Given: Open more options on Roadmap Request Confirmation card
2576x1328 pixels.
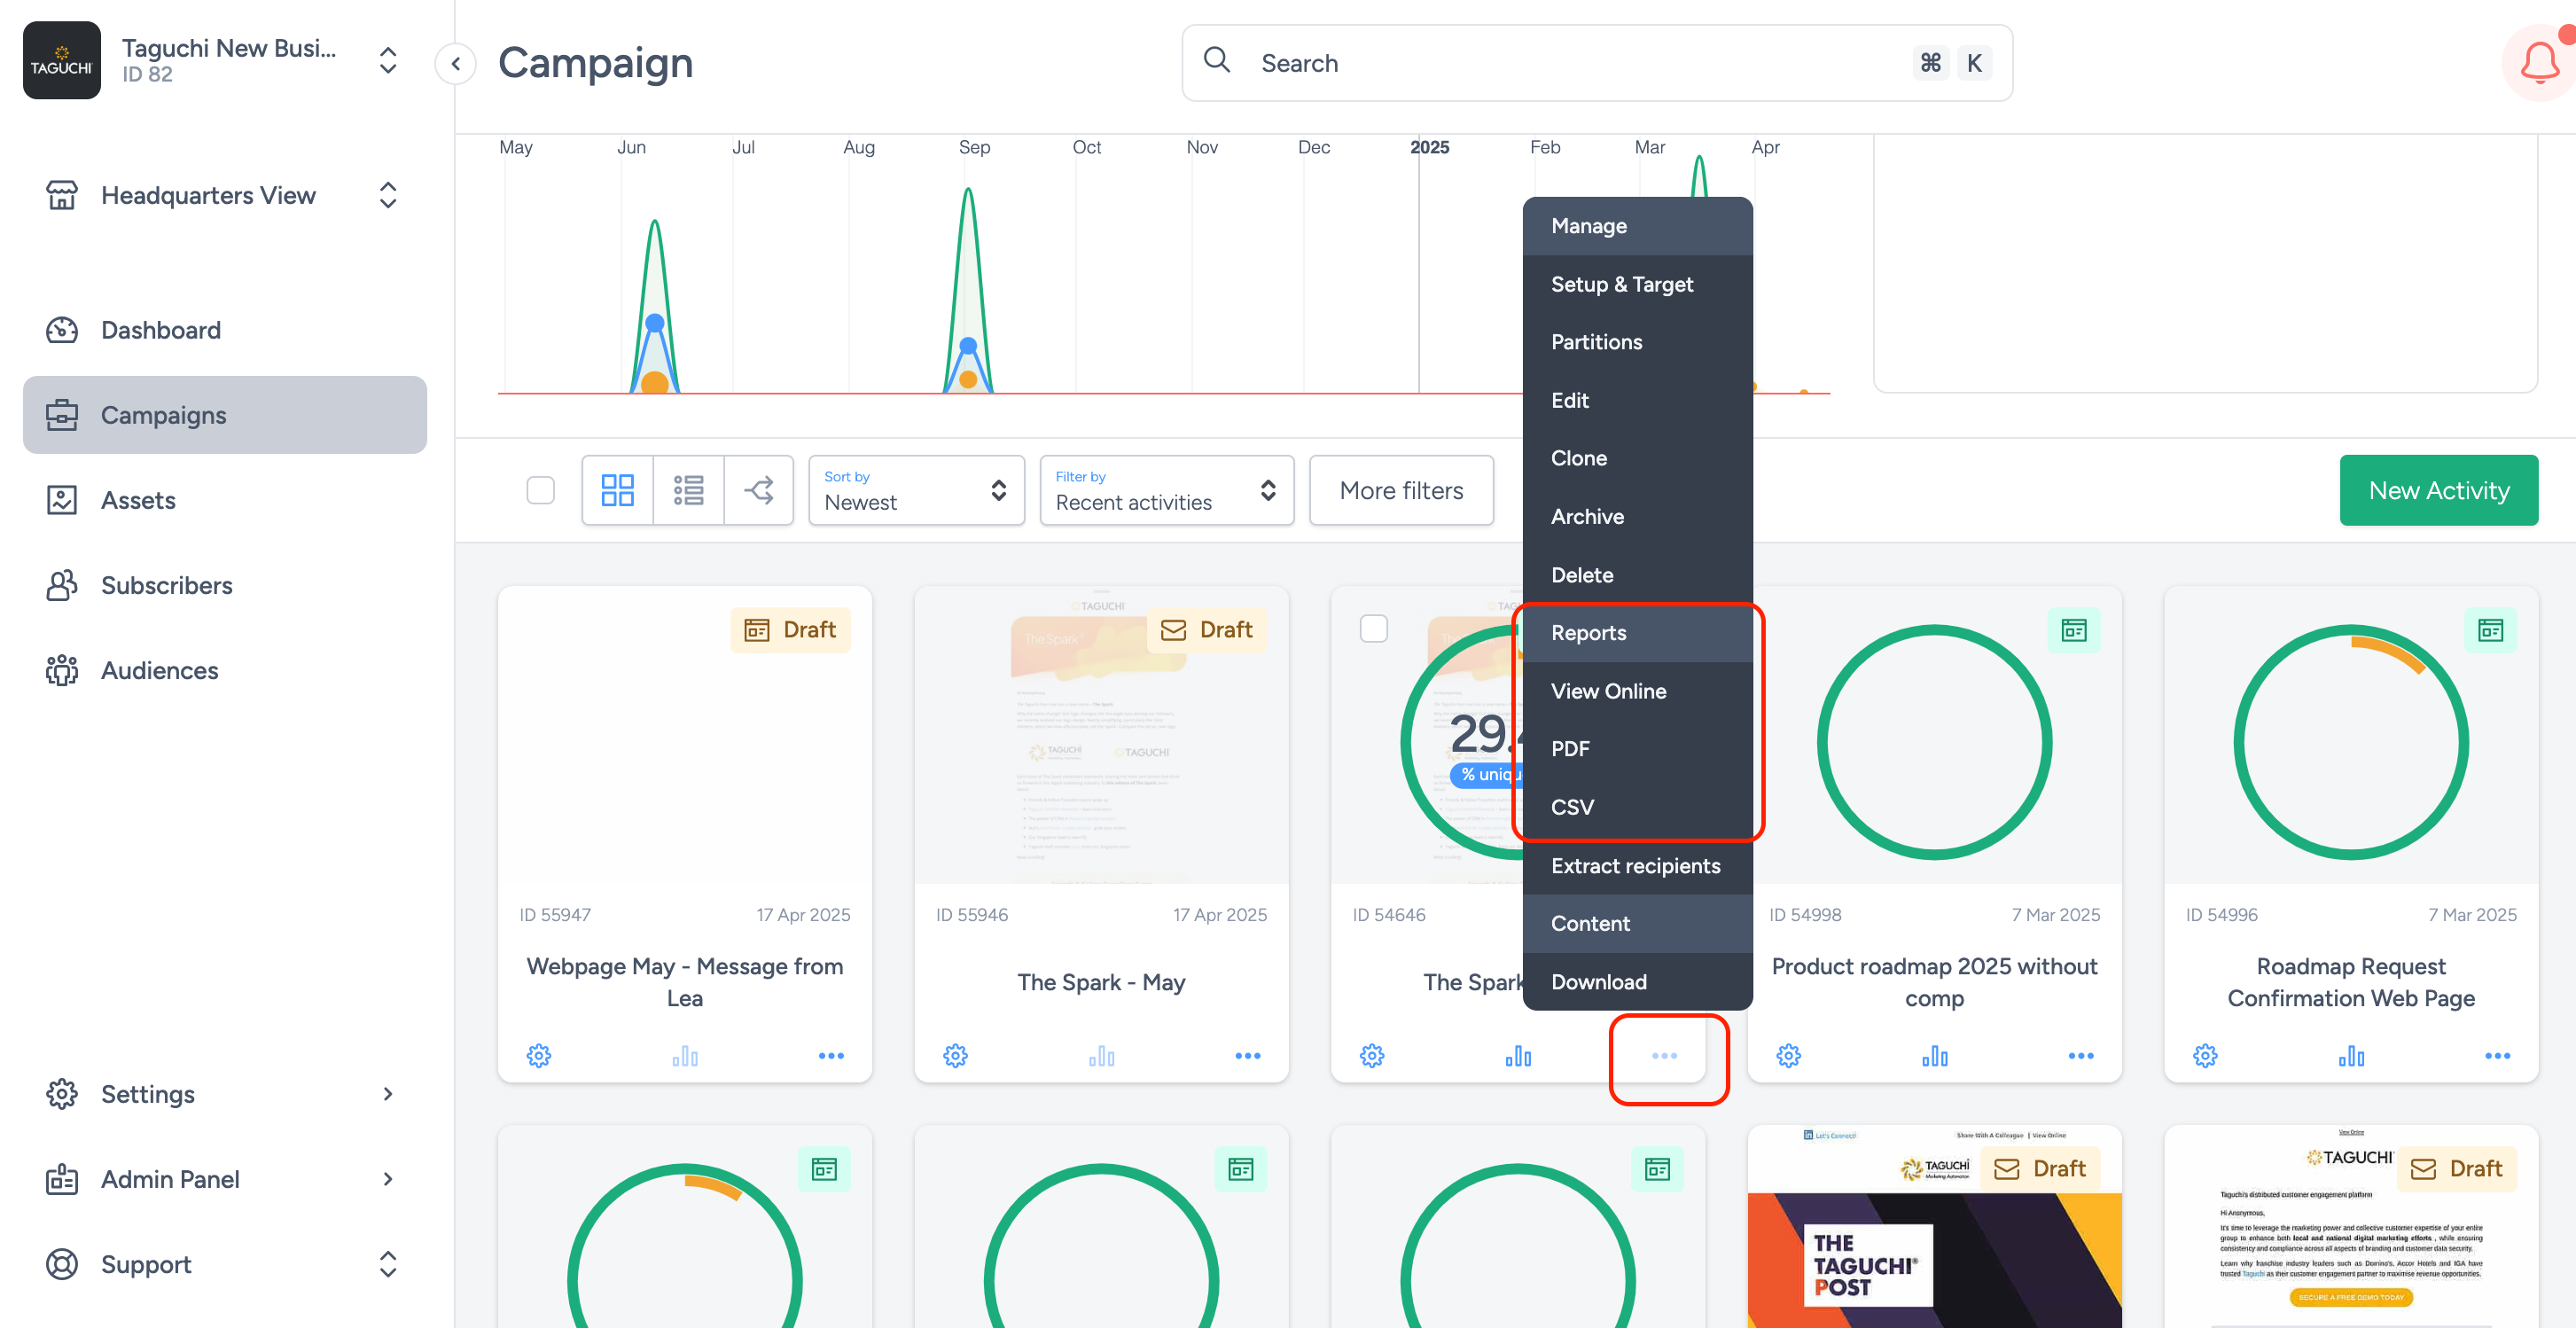Looking at the screenshot, I should tap(2497, 1055).
